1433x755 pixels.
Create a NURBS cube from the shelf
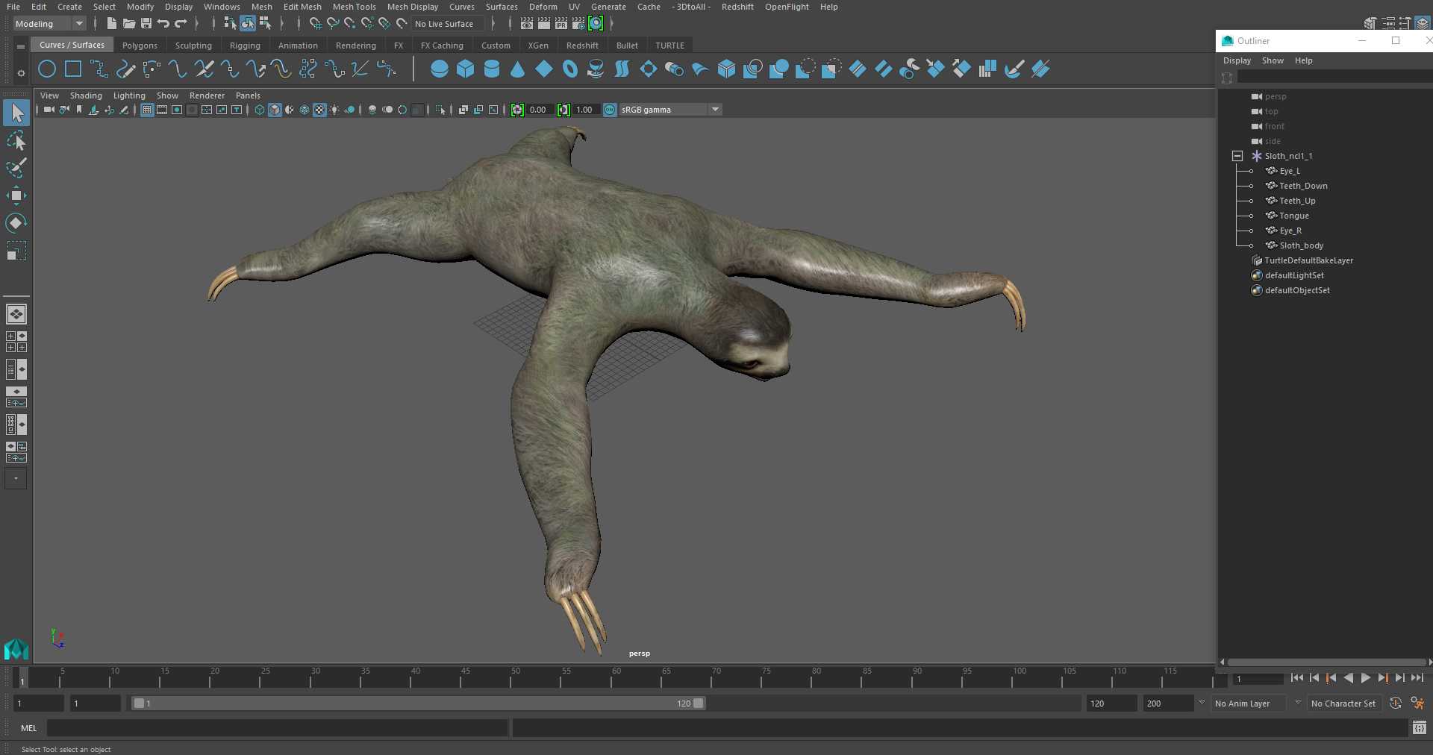click(466, 69)
